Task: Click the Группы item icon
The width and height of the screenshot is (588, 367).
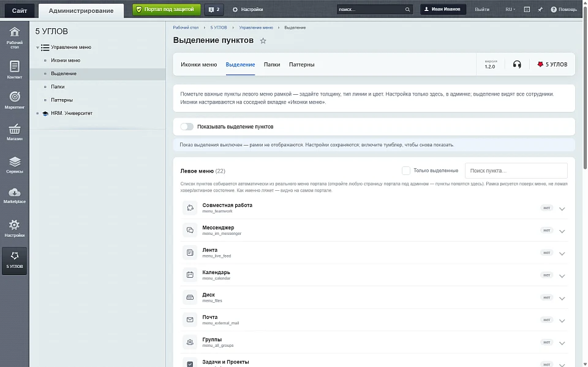Action: pos(190,342)
